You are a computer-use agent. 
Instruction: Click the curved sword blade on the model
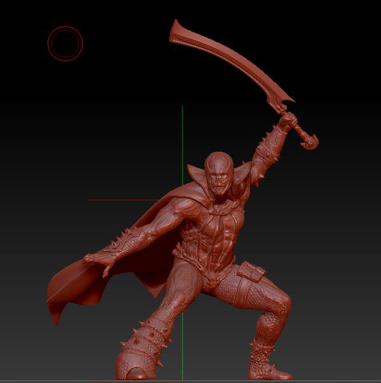[x=232, y=61]
